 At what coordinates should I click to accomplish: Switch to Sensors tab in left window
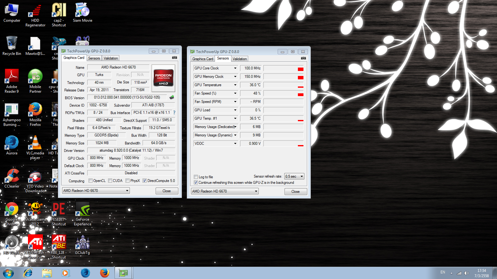[x=94, y=58]
